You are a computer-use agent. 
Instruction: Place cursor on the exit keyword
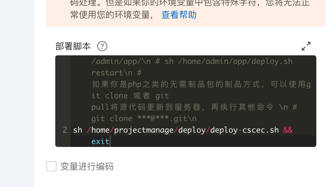[100, 142]
